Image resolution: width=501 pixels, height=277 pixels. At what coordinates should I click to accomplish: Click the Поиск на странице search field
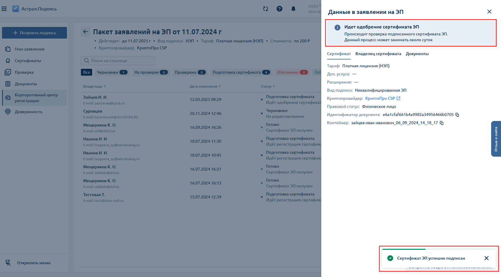118,61
